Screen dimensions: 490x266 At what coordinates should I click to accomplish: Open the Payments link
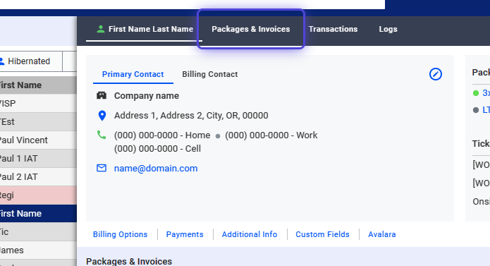coord(185,234)
